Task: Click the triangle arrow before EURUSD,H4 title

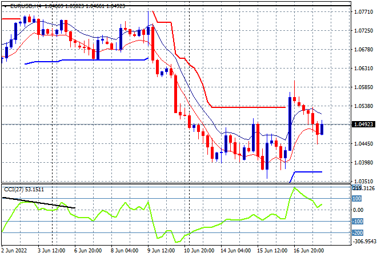Action: (x=6, y=6)
